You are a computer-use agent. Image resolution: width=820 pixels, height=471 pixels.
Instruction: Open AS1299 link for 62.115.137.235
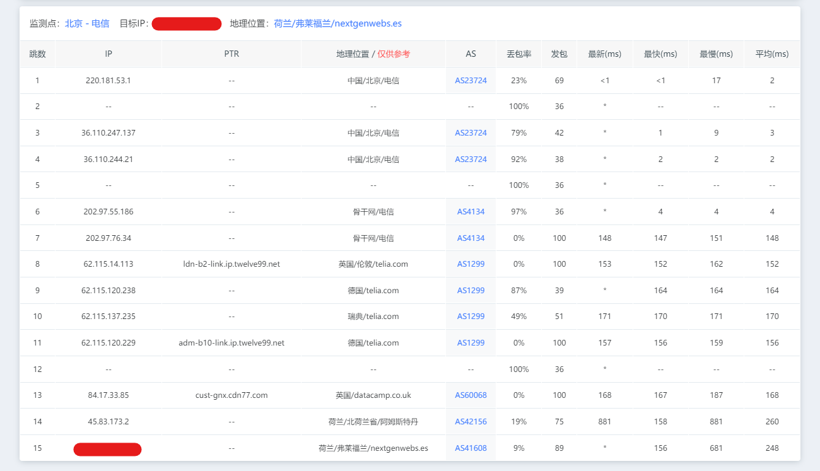(x=471, y=317)
